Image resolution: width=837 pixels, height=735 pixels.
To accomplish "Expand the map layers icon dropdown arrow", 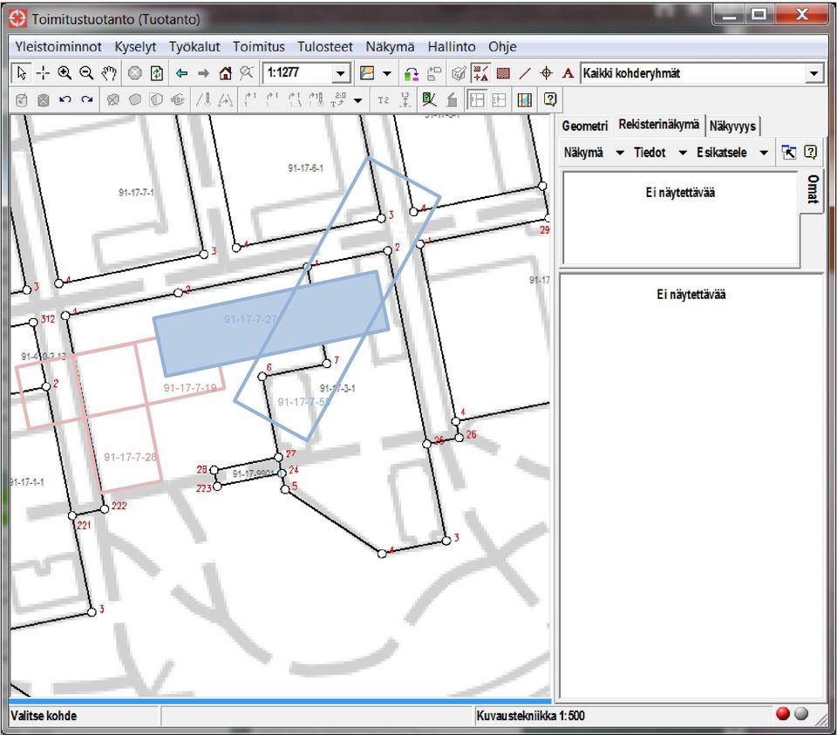I will point(387,73).
